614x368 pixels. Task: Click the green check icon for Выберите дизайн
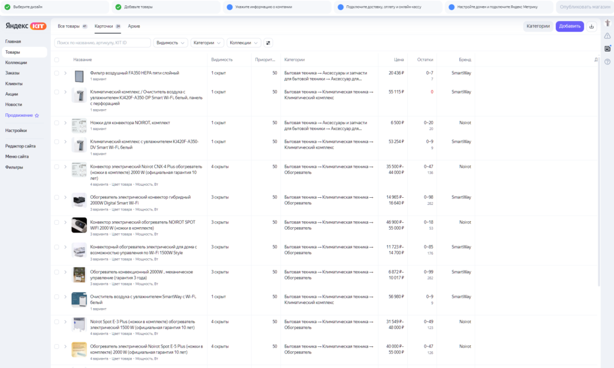point(7,7)
